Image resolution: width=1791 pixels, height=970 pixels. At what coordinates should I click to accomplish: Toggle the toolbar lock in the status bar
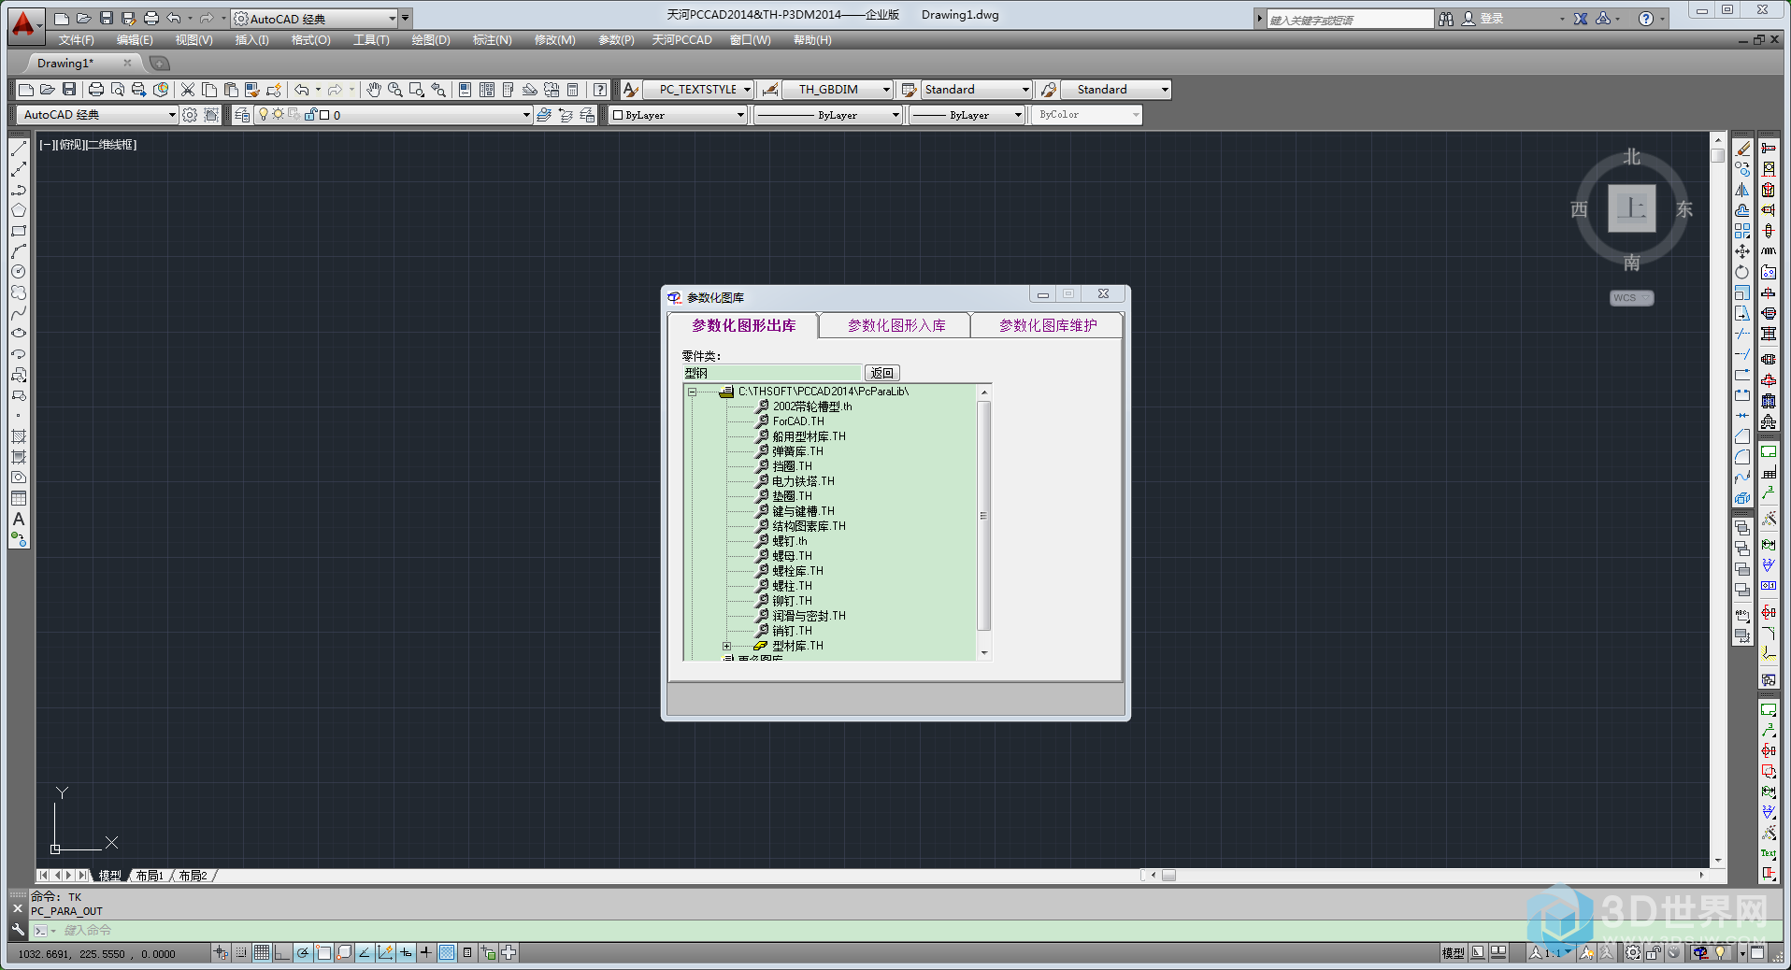pyautogui.click(x=1654, y=952)
